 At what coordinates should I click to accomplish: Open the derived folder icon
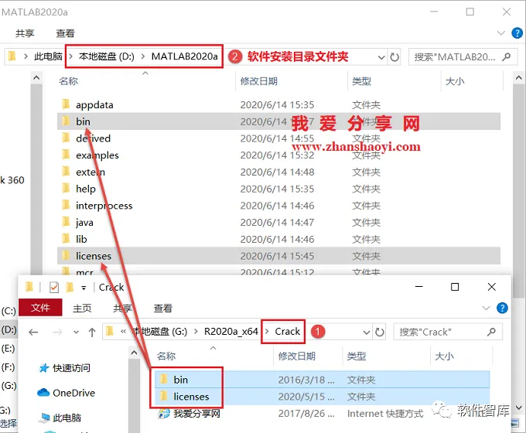(66, 138)
